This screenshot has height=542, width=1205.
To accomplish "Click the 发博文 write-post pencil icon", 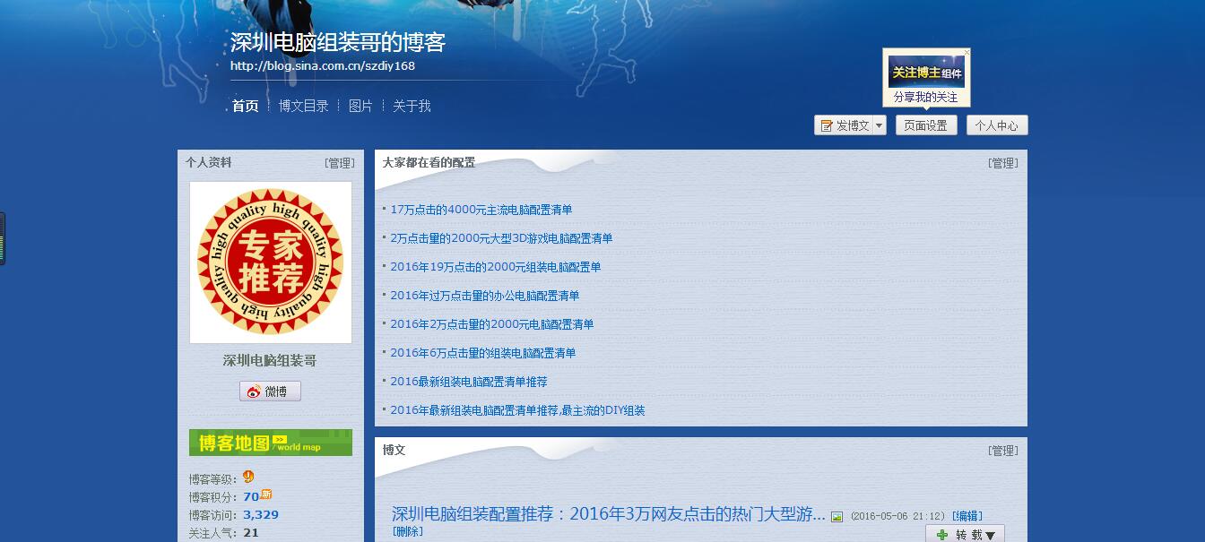I will pos(827,126).
